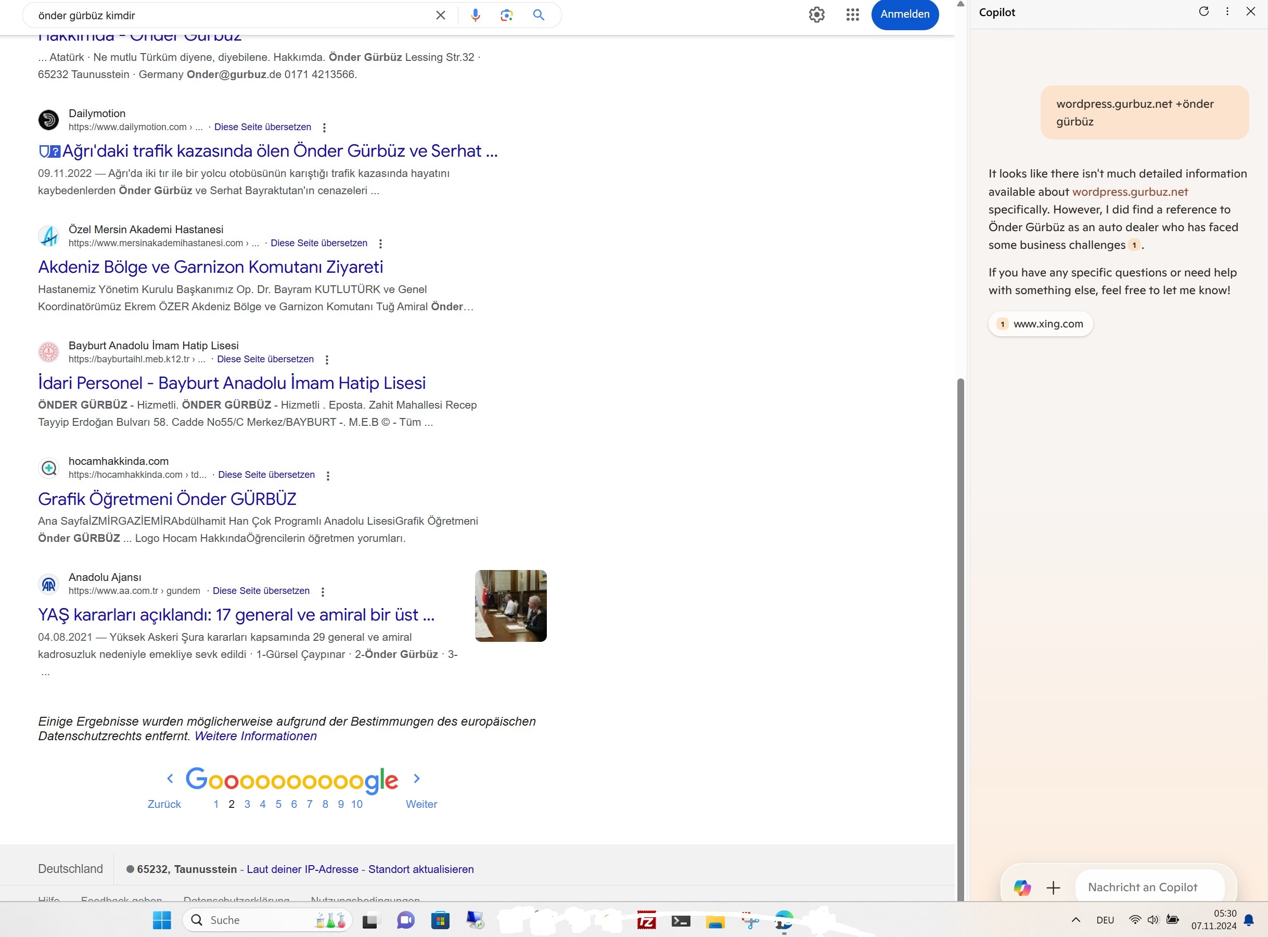Screen dimensions: 1268x937
Task: Go to next page with Weiter
Action: coord(421,804)
